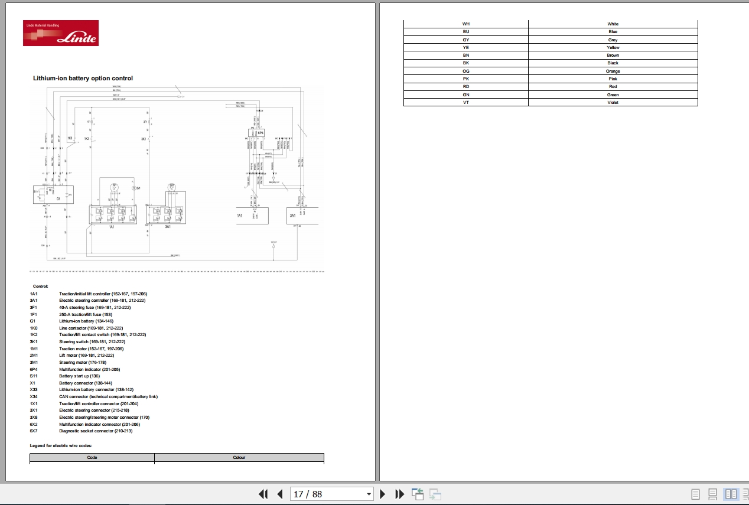The image size is (749, 505).
Task: Select the 'BN' code cell
Action: pos(466,56)
